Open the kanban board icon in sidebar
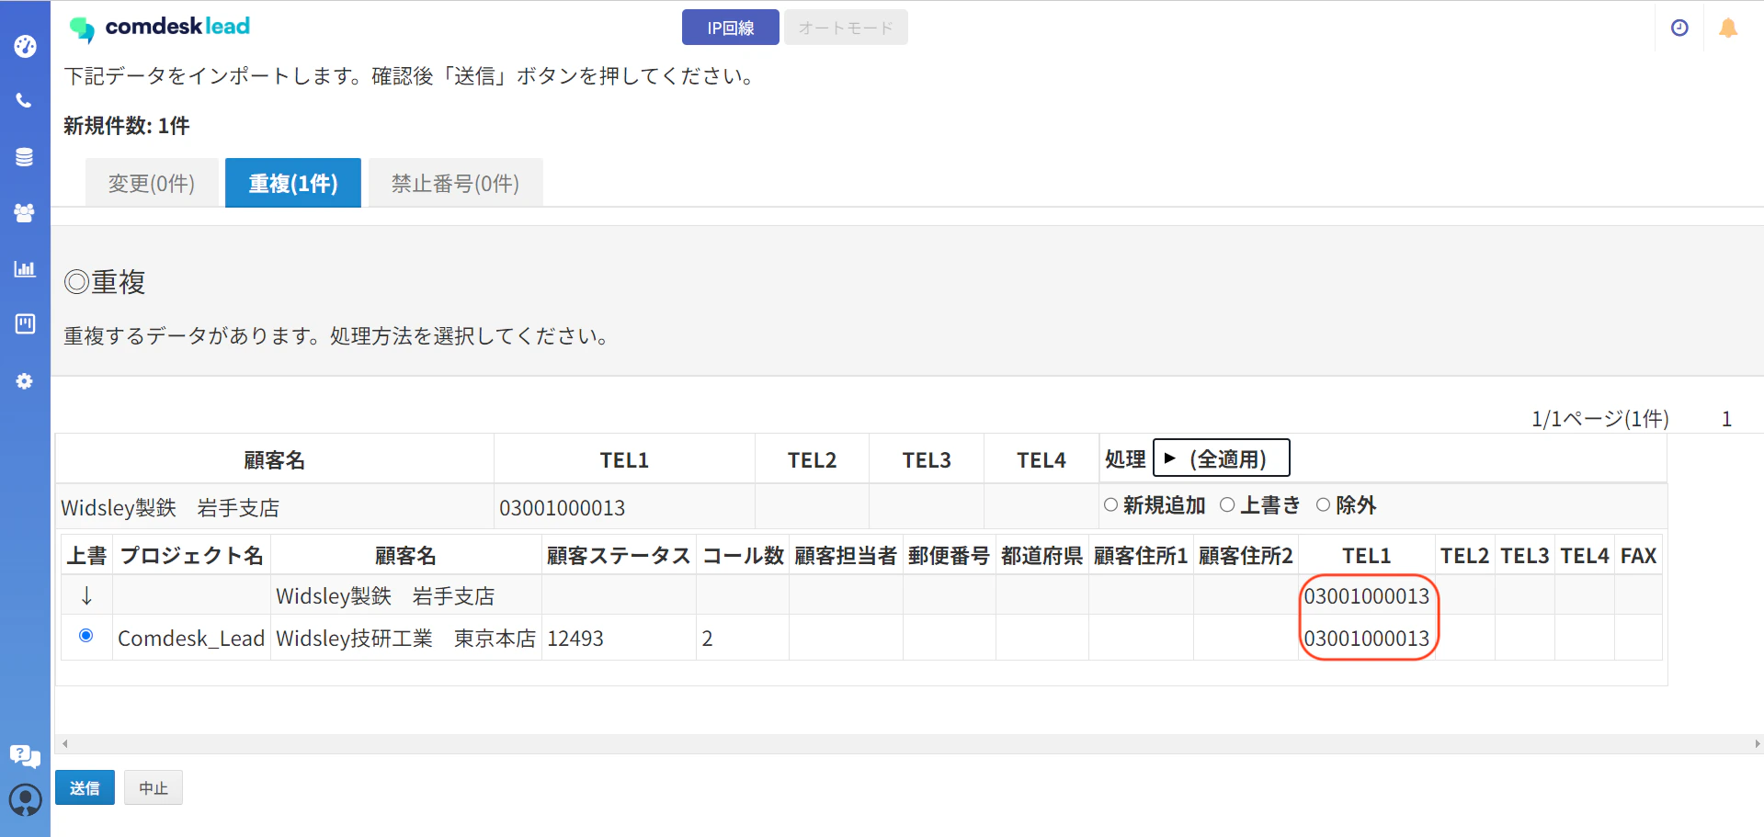 tap(25, 323)
